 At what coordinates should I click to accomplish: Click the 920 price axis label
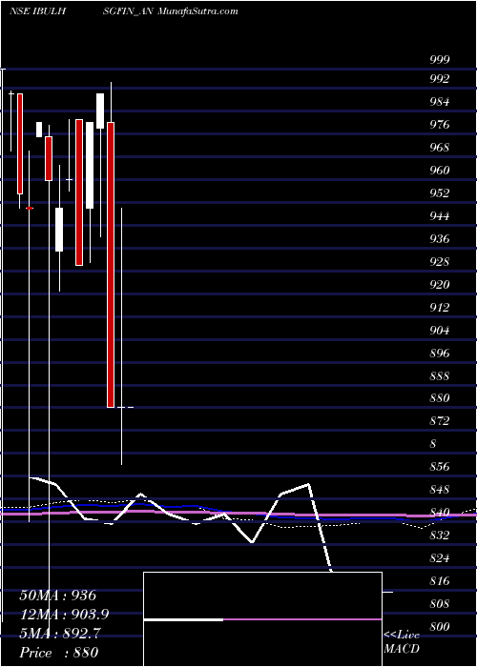(x=439, y=284)
